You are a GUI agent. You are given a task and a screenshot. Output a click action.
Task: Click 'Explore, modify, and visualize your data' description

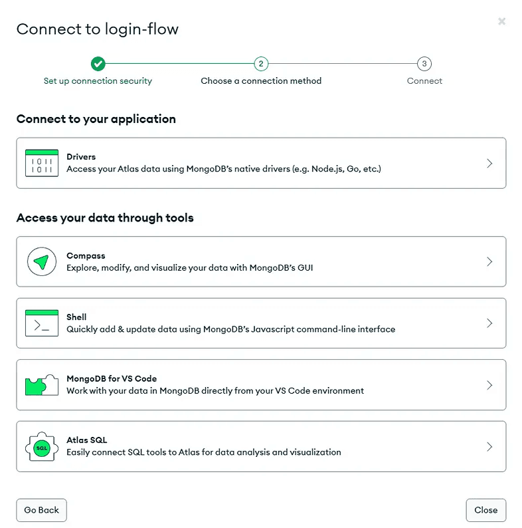point(190,268)
